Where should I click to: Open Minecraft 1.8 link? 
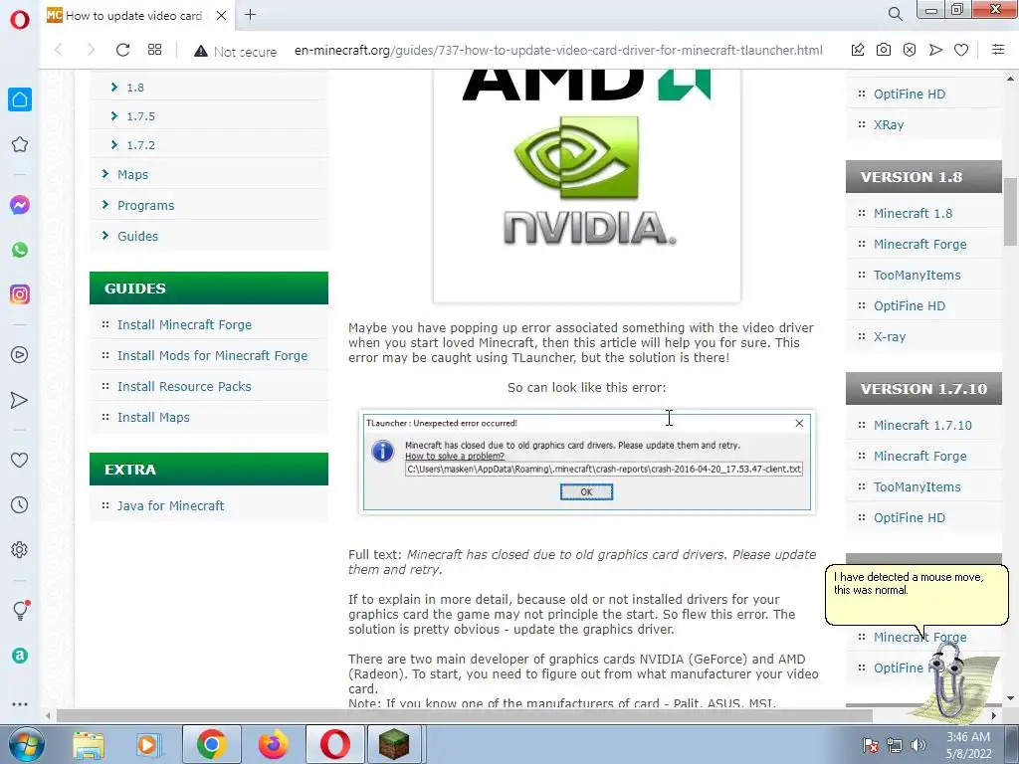[913, 213]
